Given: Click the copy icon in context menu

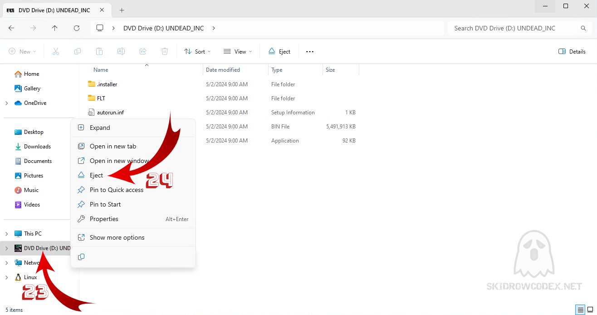Looking at the screenshot, I should (x=81, y=257).
